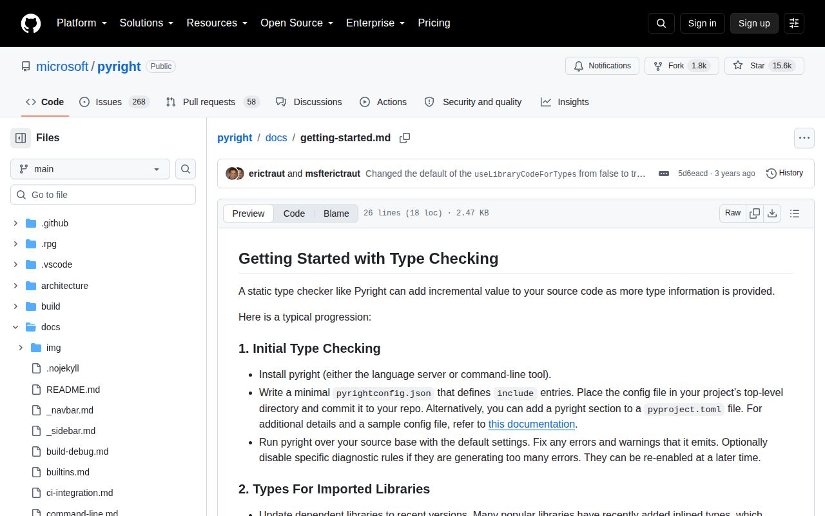This screenshot has width=825, height=516.
Task: Click the Sign in button
Action: [702, 23]
